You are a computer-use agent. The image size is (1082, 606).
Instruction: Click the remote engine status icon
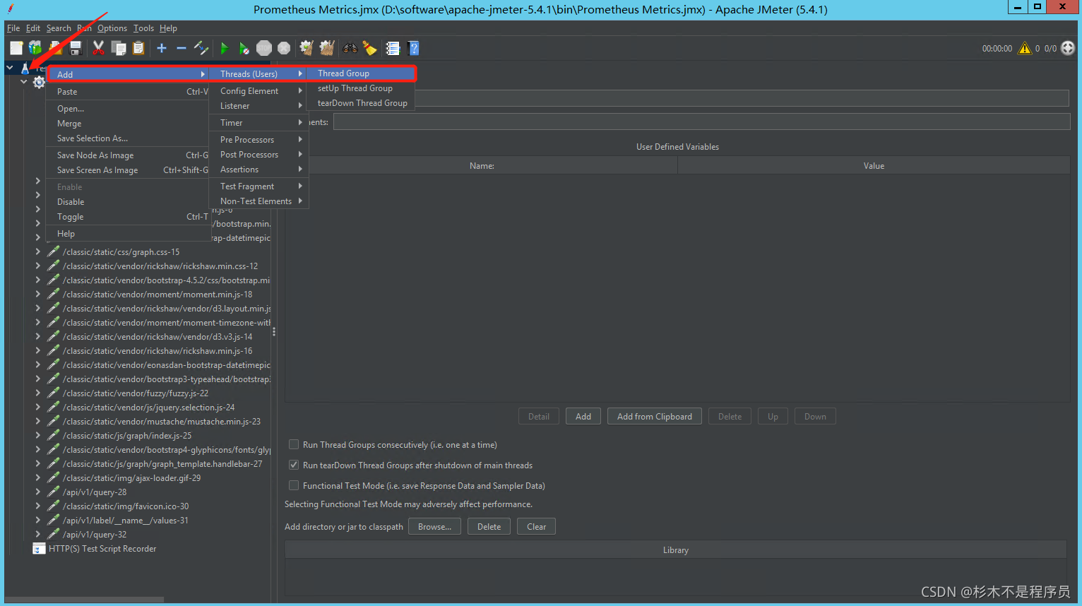click(1068, 48)
